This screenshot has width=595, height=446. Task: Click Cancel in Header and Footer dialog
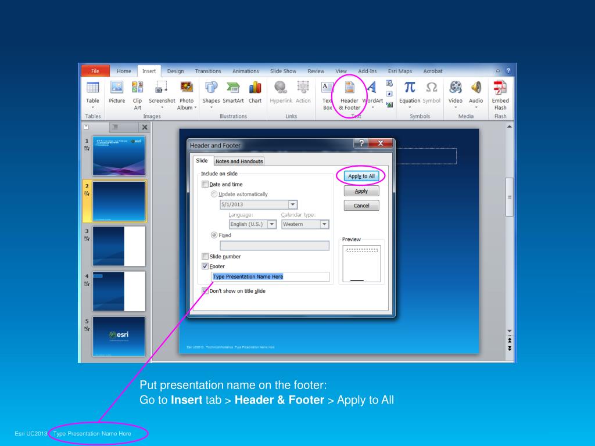pyautogui.click(x=361, y=206)
